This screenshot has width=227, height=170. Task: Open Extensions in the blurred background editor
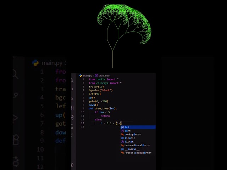(x=16, y=140)
